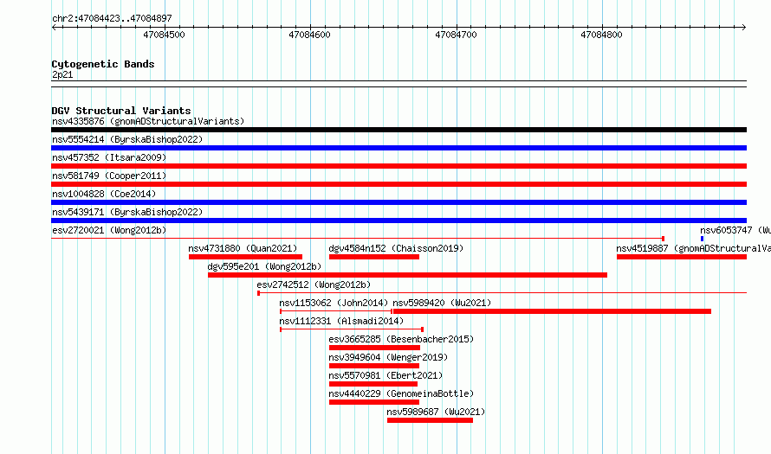
Task: Select the red nsv4519887 variant bar
Action: pos(682,257)
